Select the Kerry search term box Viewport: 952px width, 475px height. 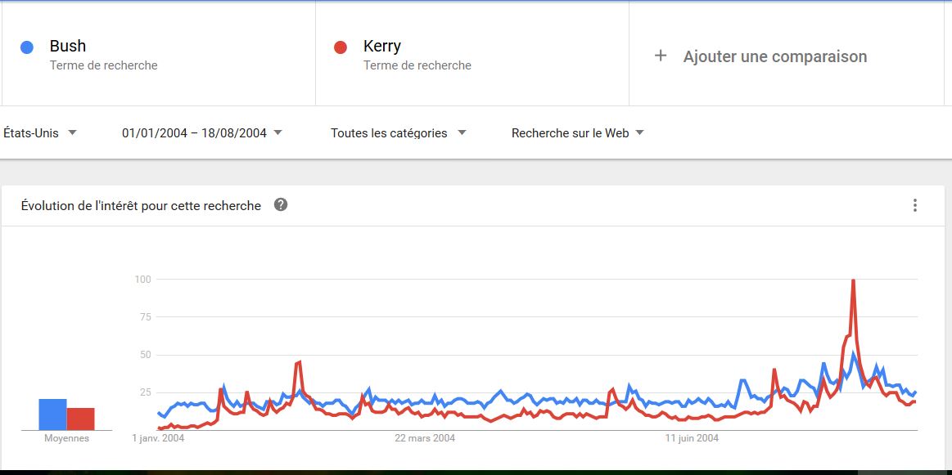(x=471, y=54)
